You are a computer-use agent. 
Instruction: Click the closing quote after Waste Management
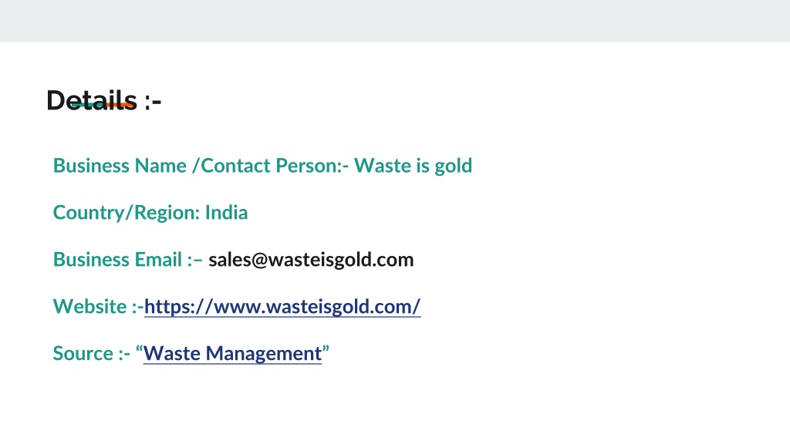pyautogui.click(x=326, y=349)
